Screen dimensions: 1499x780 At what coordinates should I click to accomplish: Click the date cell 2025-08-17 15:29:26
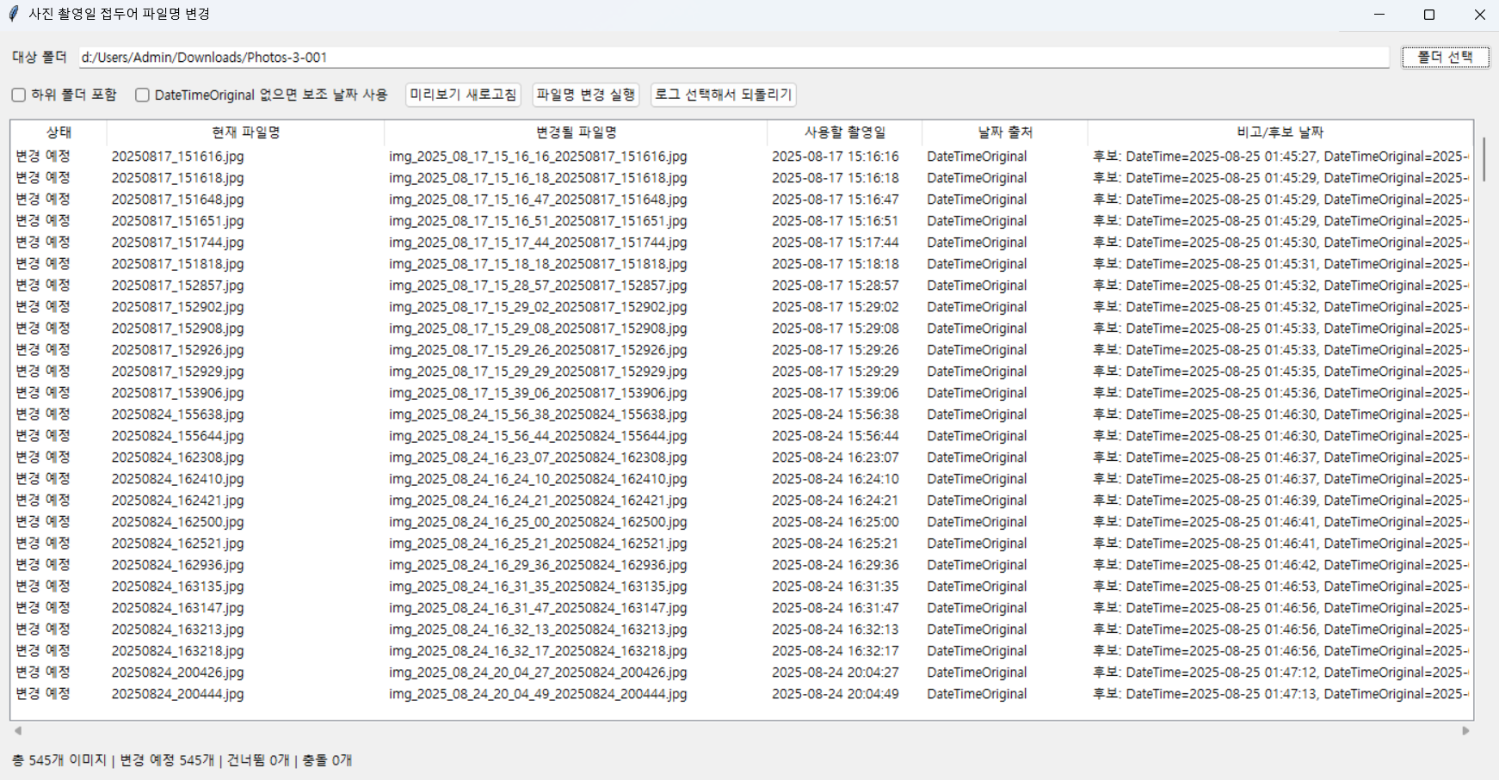click(x=835, y=350)
